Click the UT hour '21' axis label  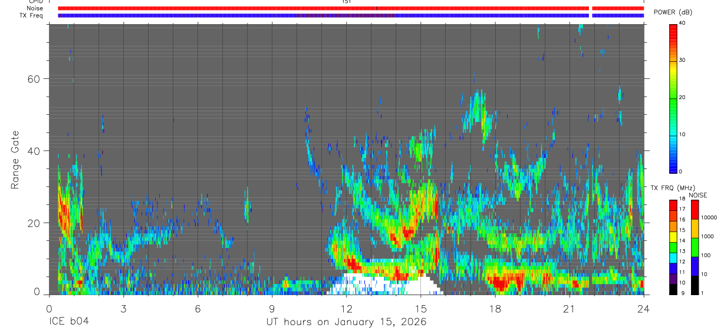click(x=570, y=309)
